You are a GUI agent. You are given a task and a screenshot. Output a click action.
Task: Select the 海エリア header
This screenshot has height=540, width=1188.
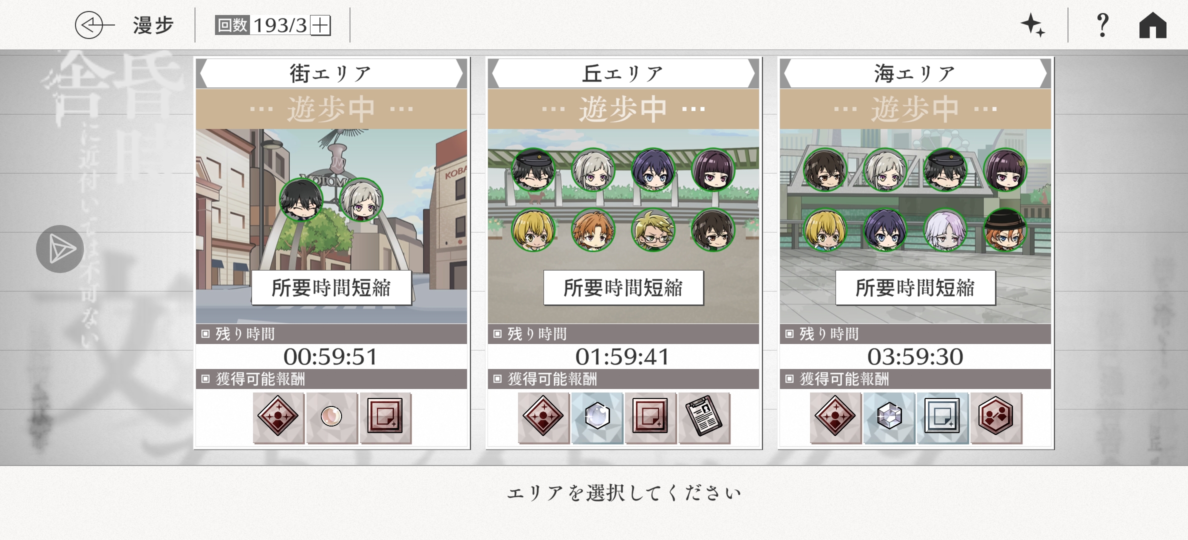[915, 73]
